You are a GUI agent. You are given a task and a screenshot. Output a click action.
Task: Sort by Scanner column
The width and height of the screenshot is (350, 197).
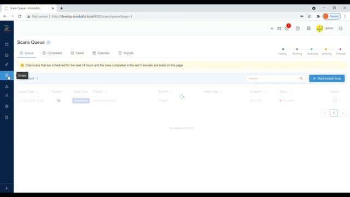click(x=59, y=91)
